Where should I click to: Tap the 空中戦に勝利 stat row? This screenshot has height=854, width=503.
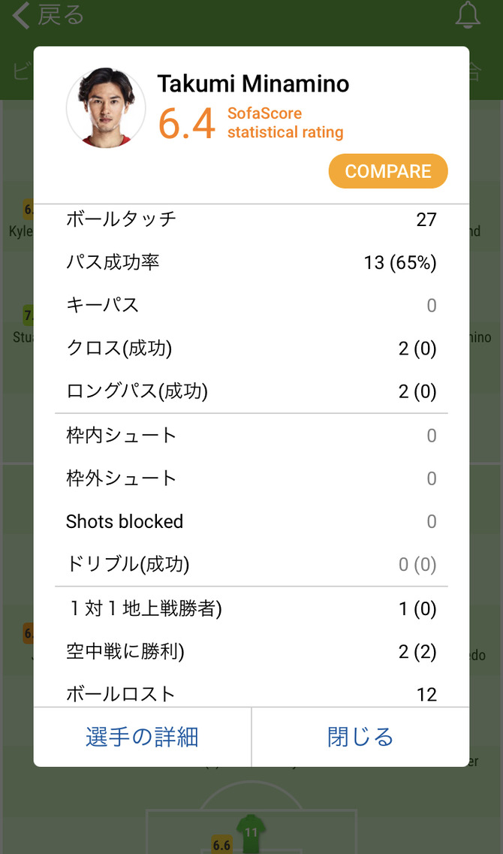tap(251, 652)
